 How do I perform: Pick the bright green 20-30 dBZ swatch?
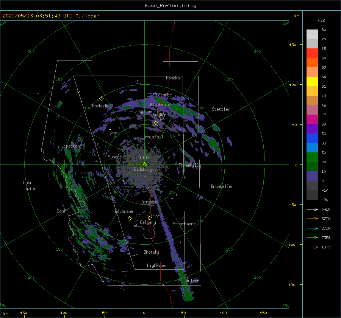pos(312,157)
